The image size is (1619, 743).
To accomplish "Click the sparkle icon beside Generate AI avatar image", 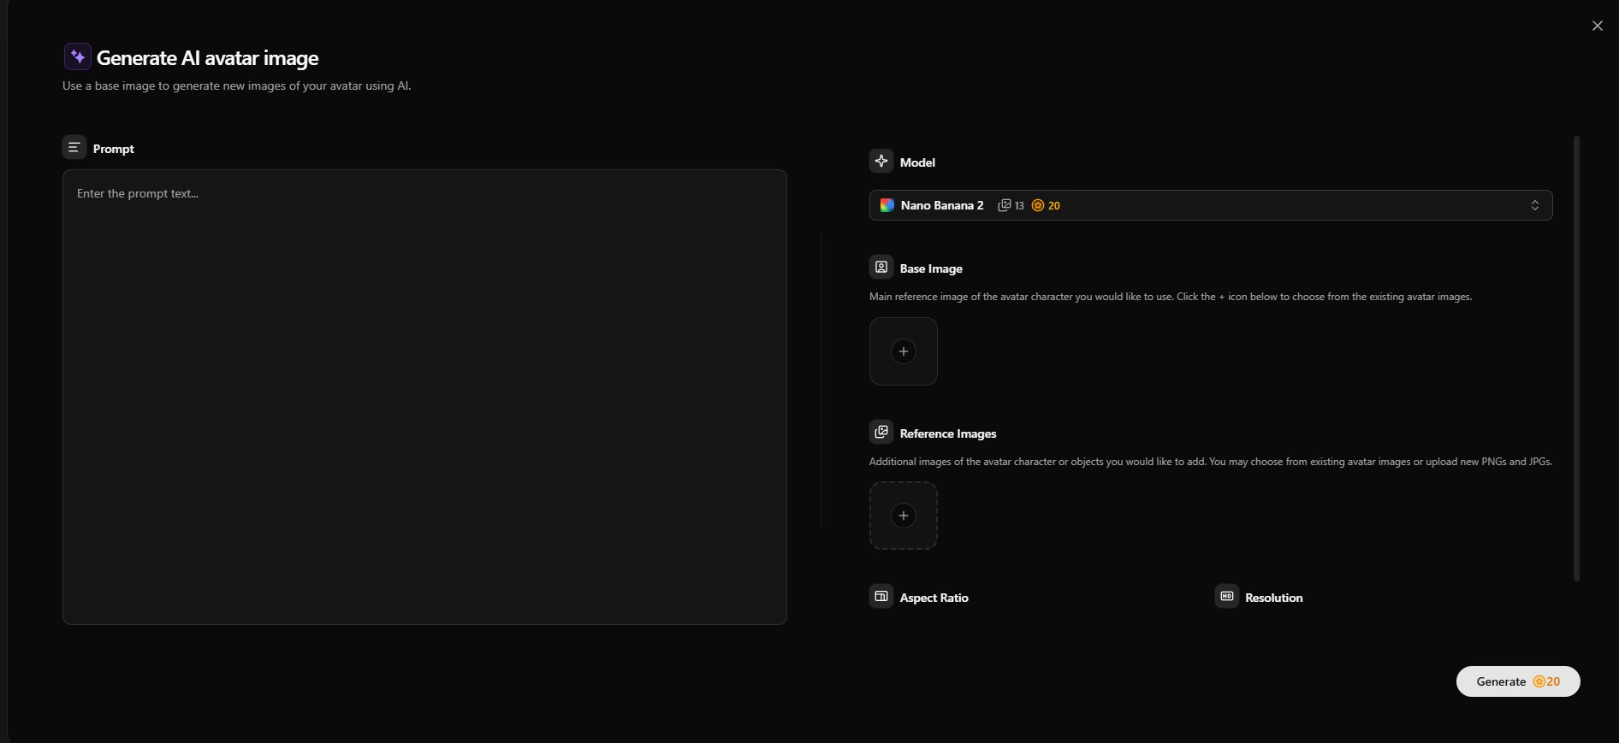I will pos(78,56).
